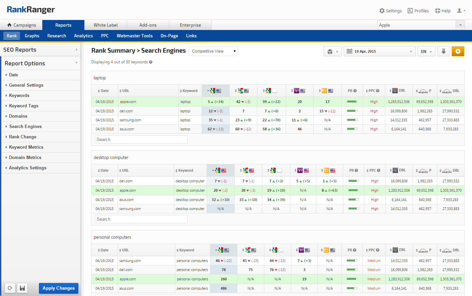Click the help icon beside keyword count text
This screenshot has width=472, height=296.
151,62
